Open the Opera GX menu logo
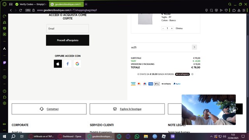Viewport: 249px width, 140px height. 4,4
